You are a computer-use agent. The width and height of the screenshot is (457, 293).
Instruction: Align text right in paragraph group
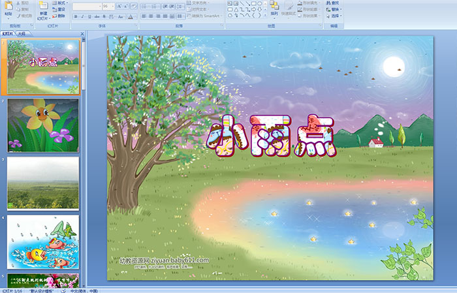[x=158, y=16]
